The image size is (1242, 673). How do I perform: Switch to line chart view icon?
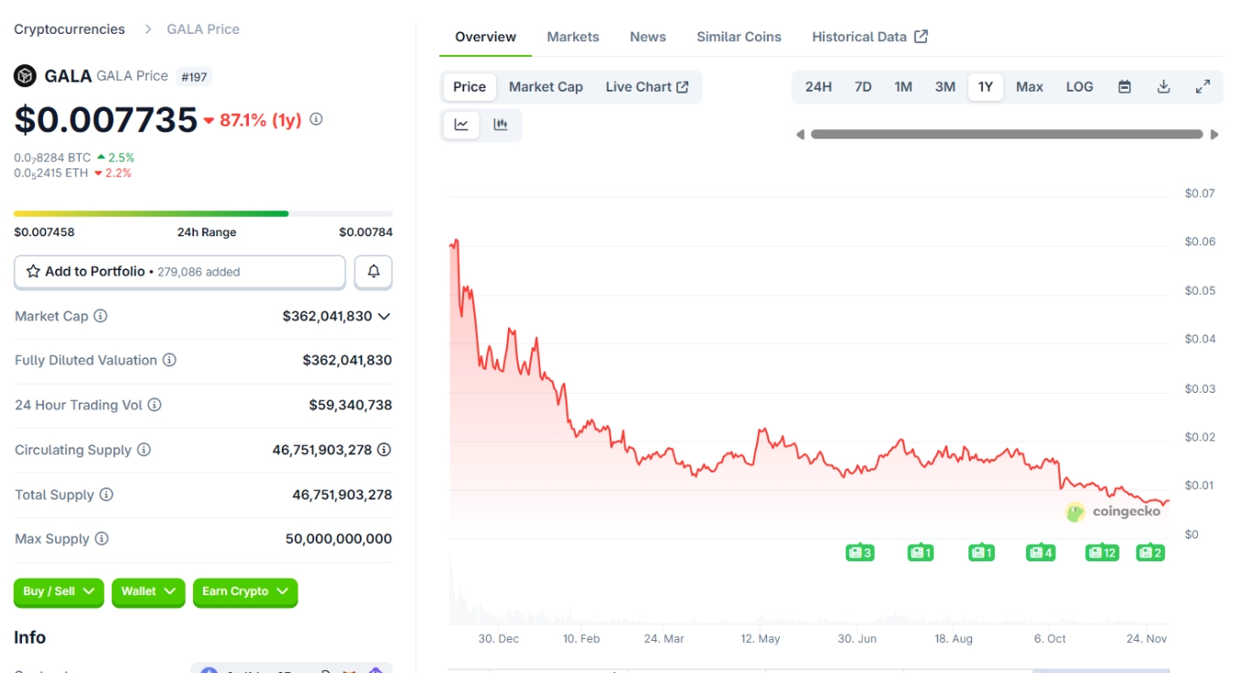pos(462,125)
